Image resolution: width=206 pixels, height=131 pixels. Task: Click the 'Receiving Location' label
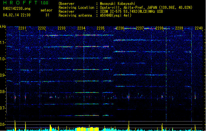point(76,8)
